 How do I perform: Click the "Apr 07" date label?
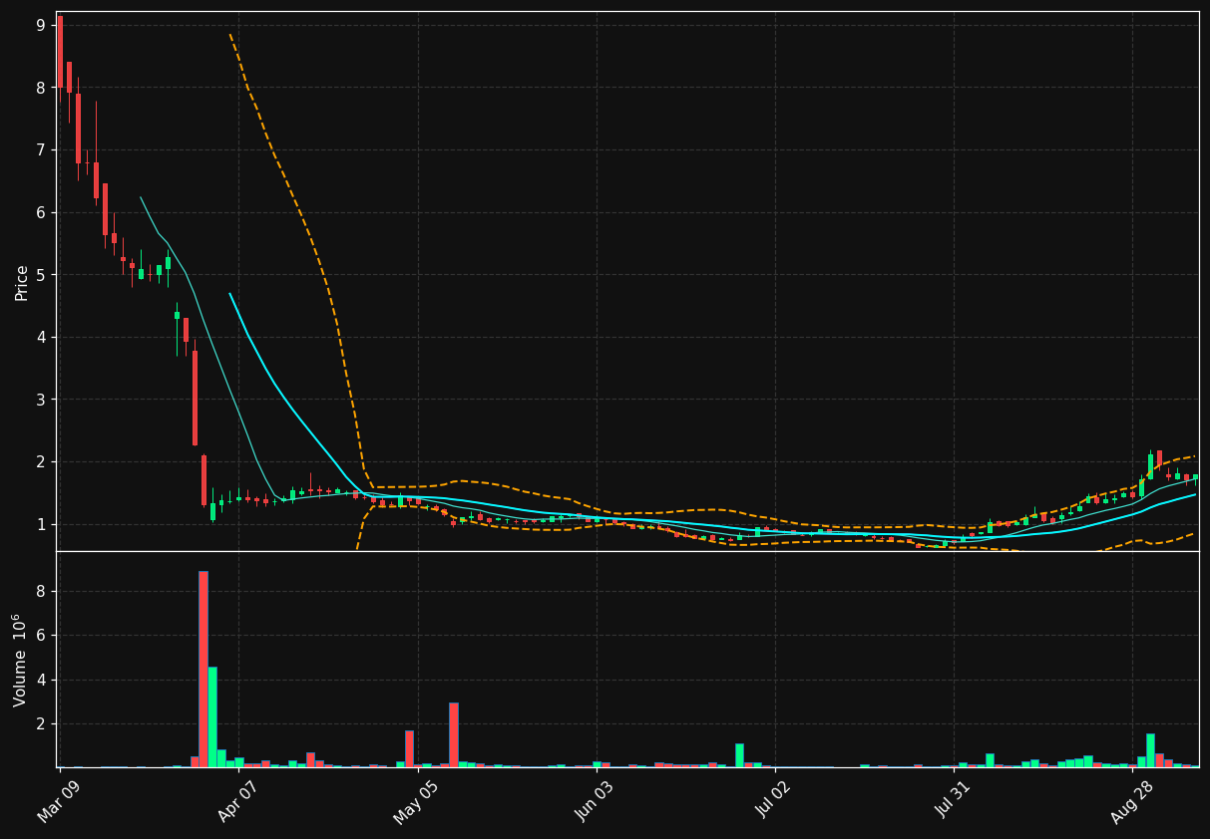[238, 800]
